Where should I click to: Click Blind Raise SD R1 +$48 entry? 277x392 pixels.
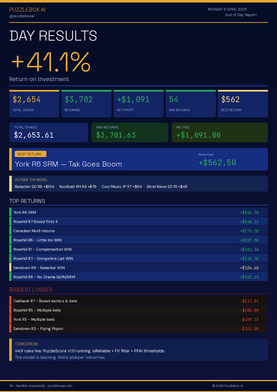point(167,187)
